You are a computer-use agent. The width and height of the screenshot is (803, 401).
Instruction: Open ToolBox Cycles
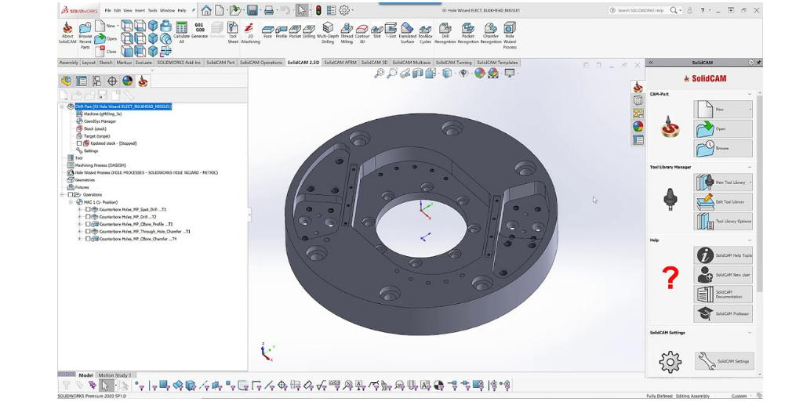[425, 34]
